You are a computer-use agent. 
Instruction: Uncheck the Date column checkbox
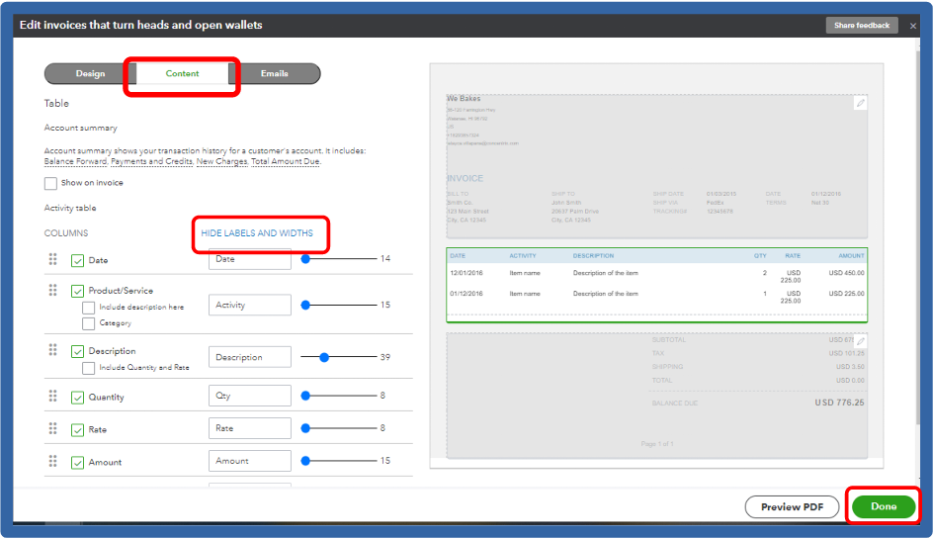77,261
